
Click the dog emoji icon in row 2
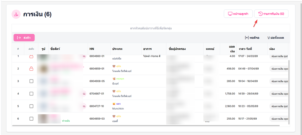pyautogui.click(x=114, y=66)
